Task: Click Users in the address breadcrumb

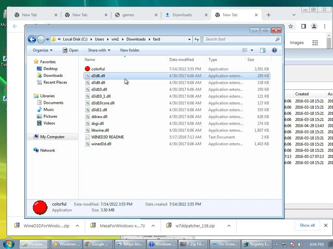Action: pos(100,39)
